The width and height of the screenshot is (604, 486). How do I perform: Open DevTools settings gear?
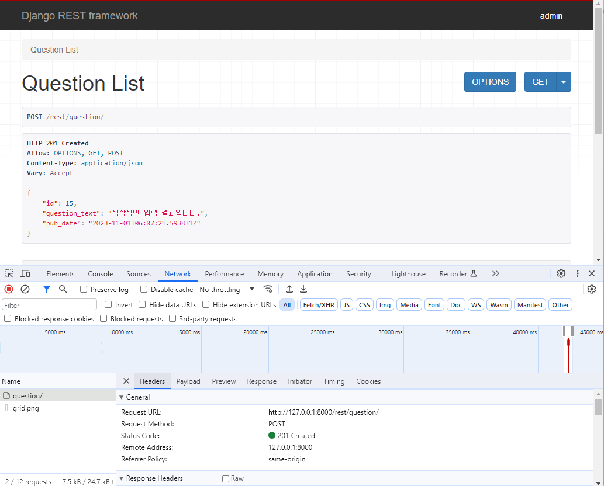pyautogui.click(x=561, y=273)
